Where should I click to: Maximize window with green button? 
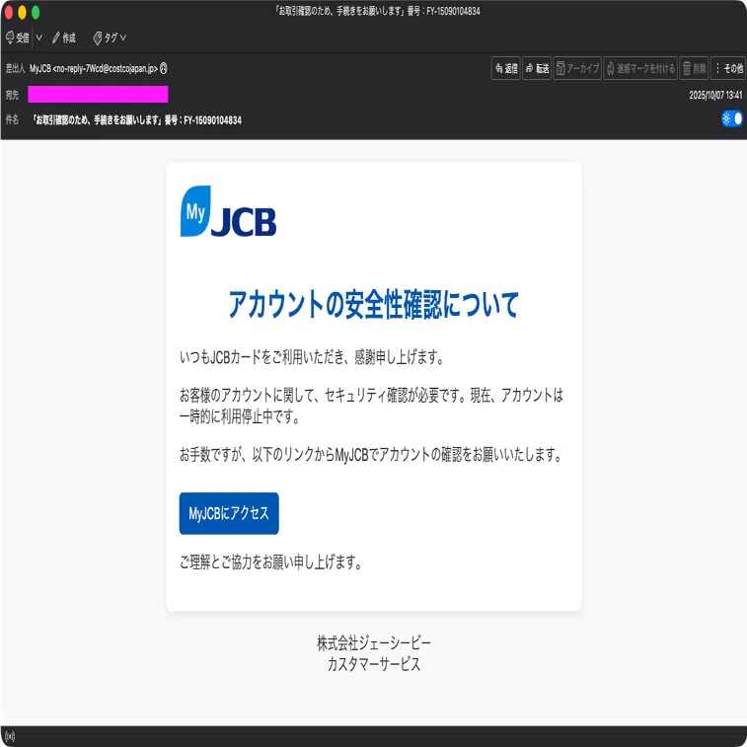[36, 12]
